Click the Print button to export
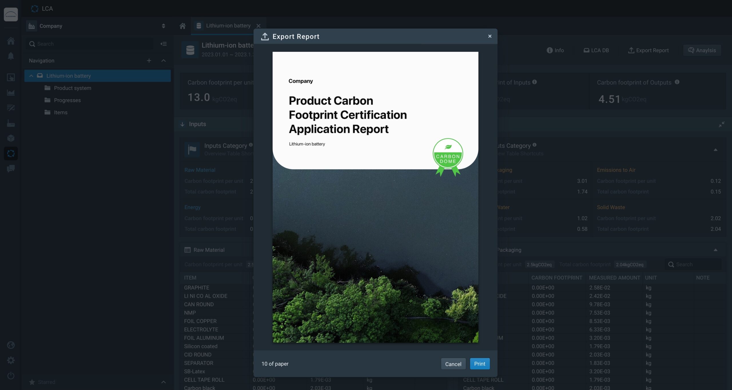 point(479,363)
